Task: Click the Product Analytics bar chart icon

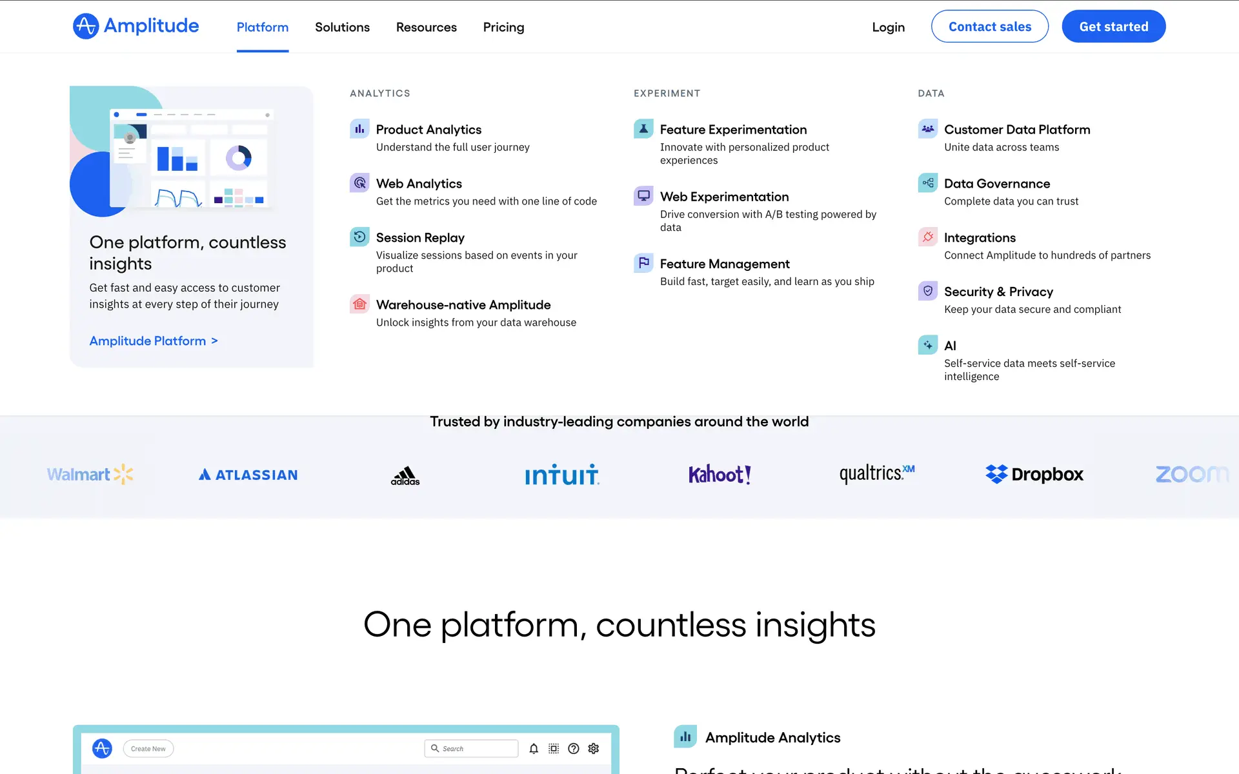Action: click(359, 129)
